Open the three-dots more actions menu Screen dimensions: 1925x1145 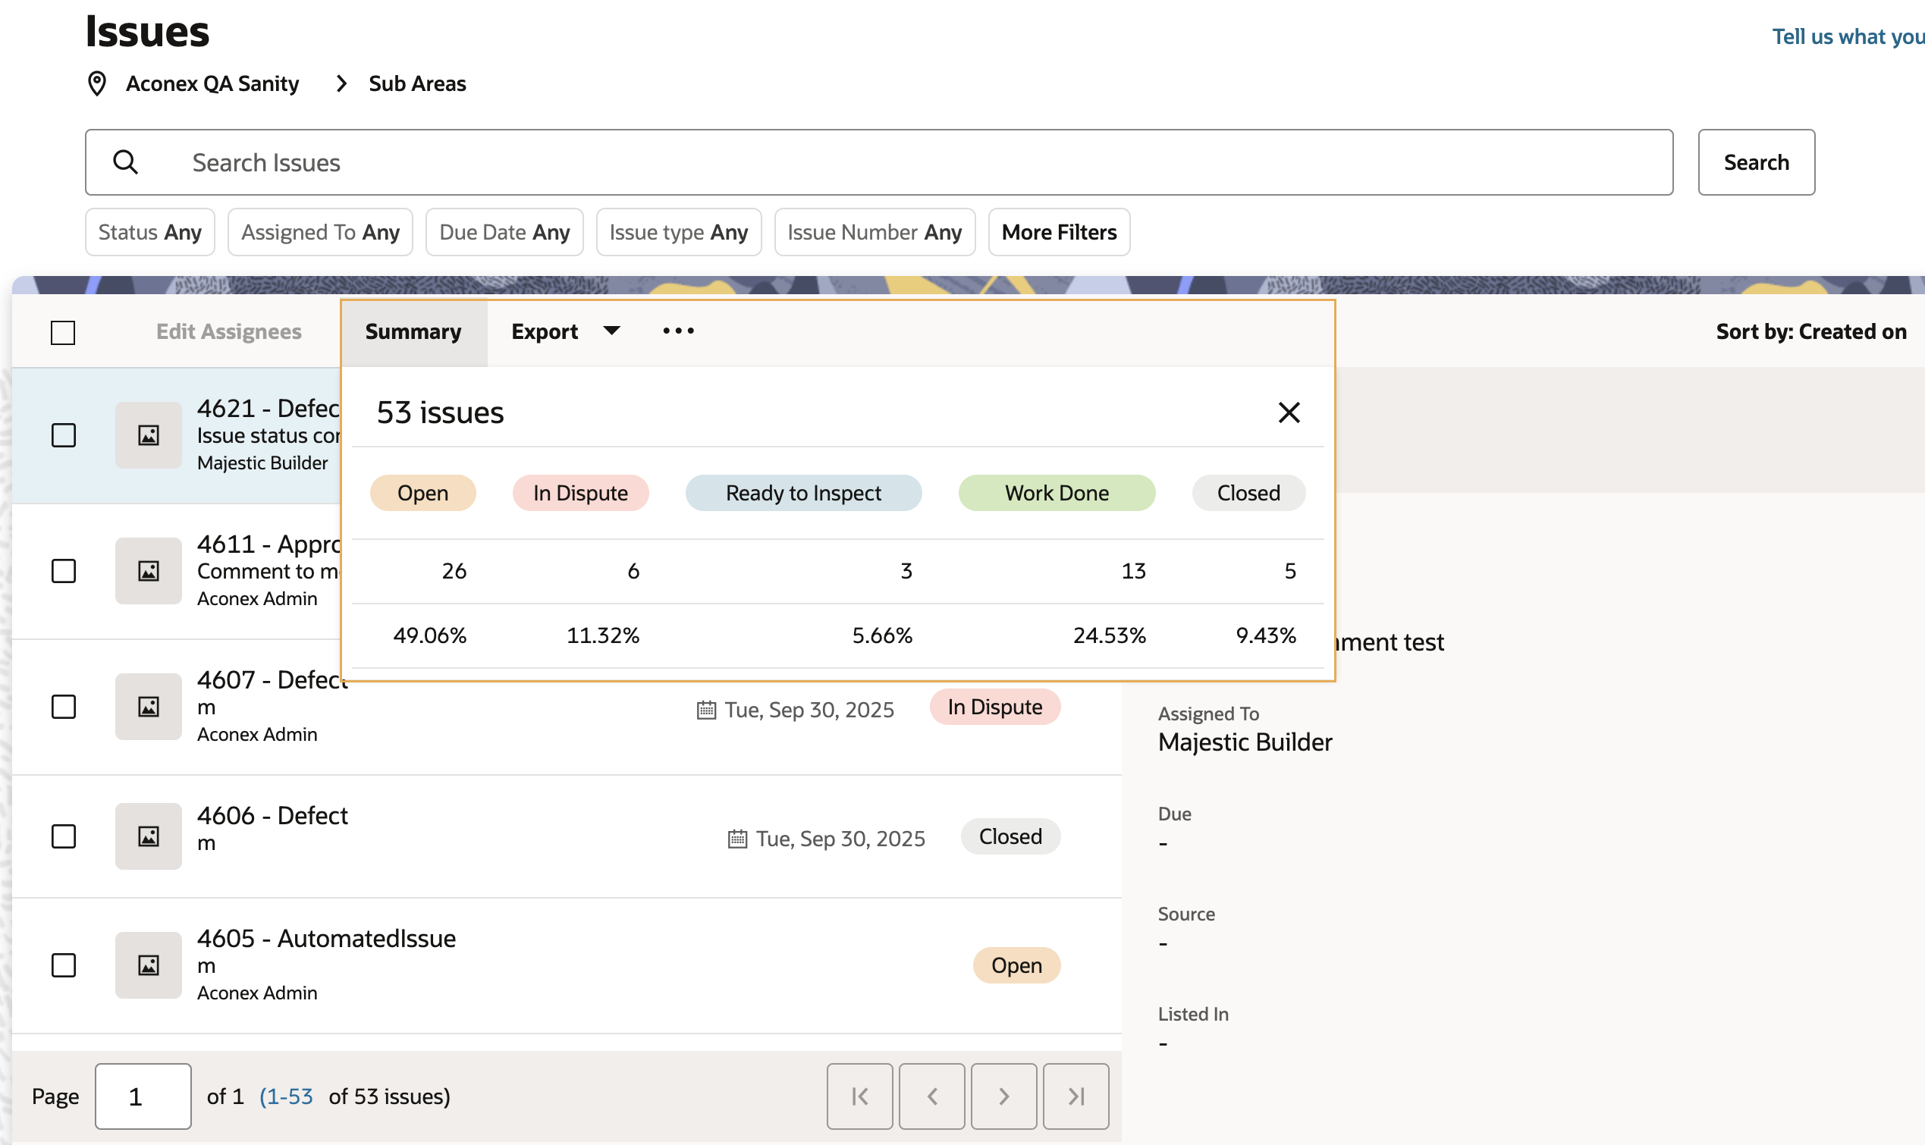click(678, 331)
